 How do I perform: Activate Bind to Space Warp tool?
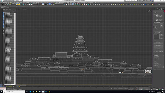coord(10,4)
